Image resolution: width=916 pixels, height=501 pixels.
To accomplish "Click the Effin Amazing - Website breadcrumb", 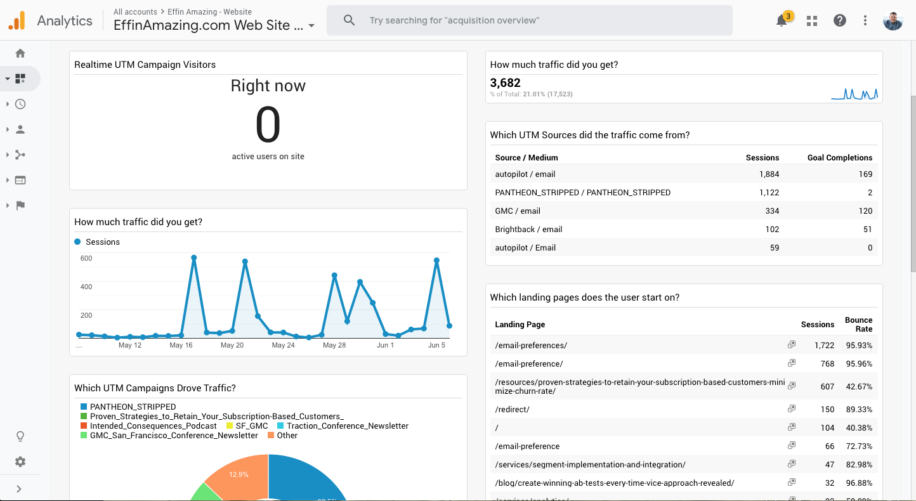I will [x=209, y=11].
